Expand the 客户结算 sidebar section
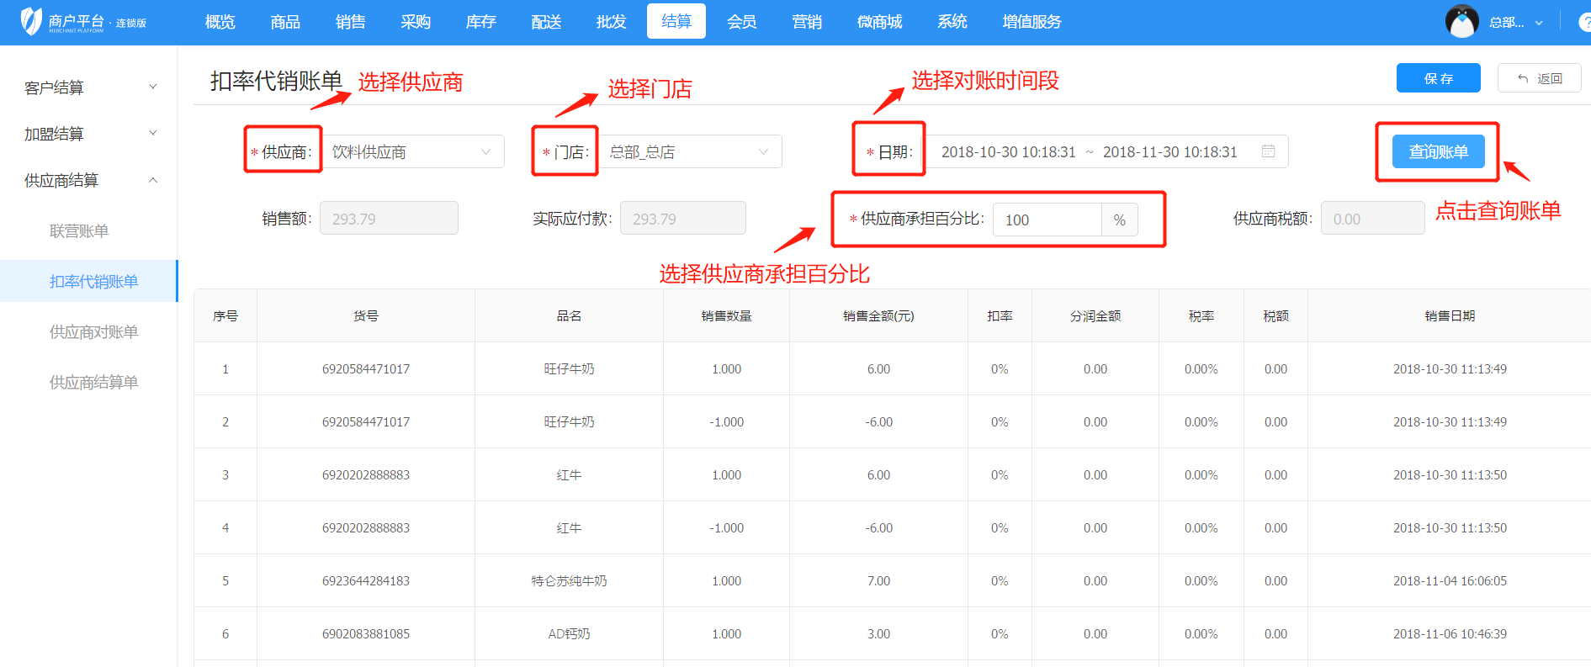This screenshot has width=1591, height=667. pyautogui.click(x=88, y=87)
